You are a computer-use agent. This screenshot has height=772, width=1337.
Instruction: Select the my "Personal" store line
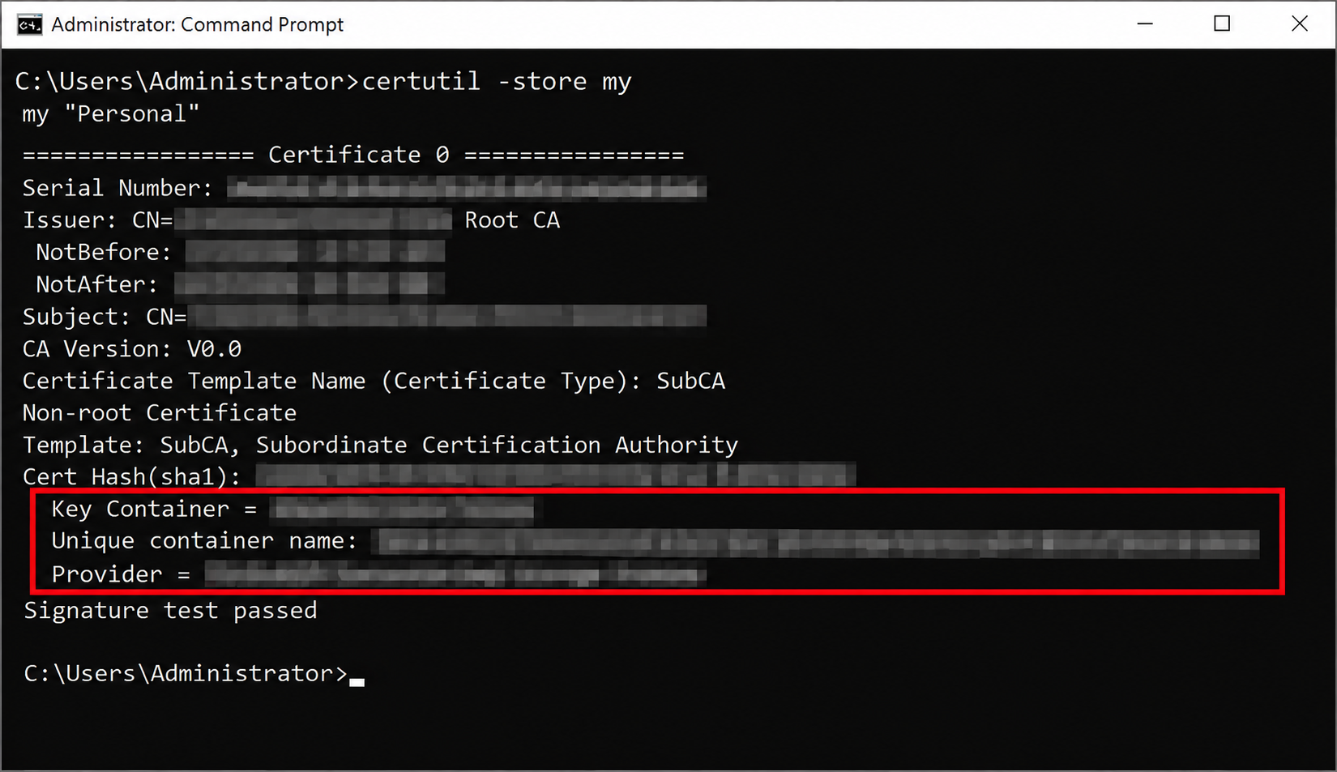coord(110,114)
